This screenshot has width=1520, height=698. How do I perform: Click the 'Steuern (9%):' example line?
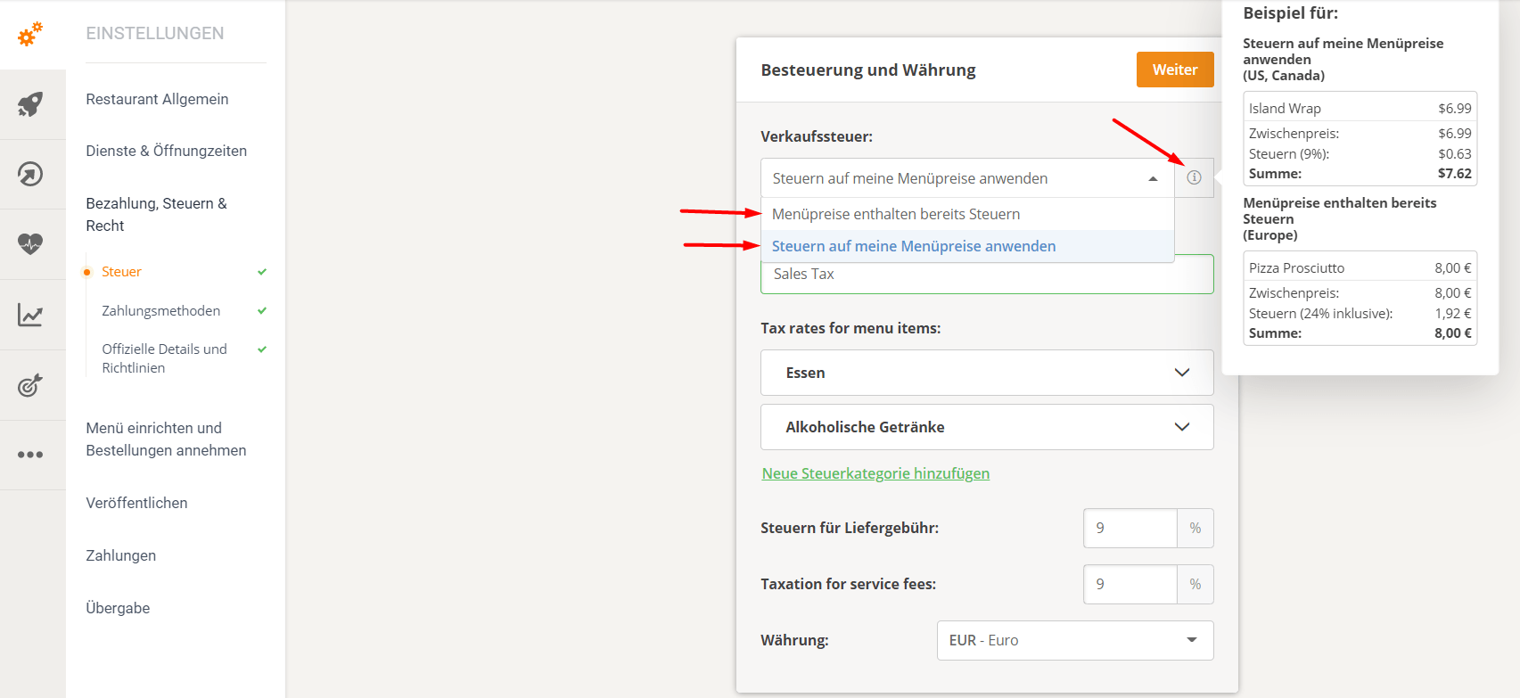coord(1289,153)
